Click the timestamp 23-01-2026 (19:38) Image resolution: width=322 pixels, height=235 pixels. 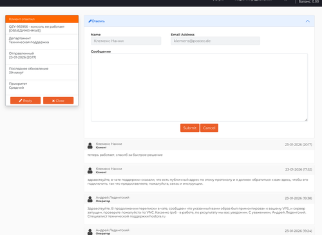click(299, 198)
